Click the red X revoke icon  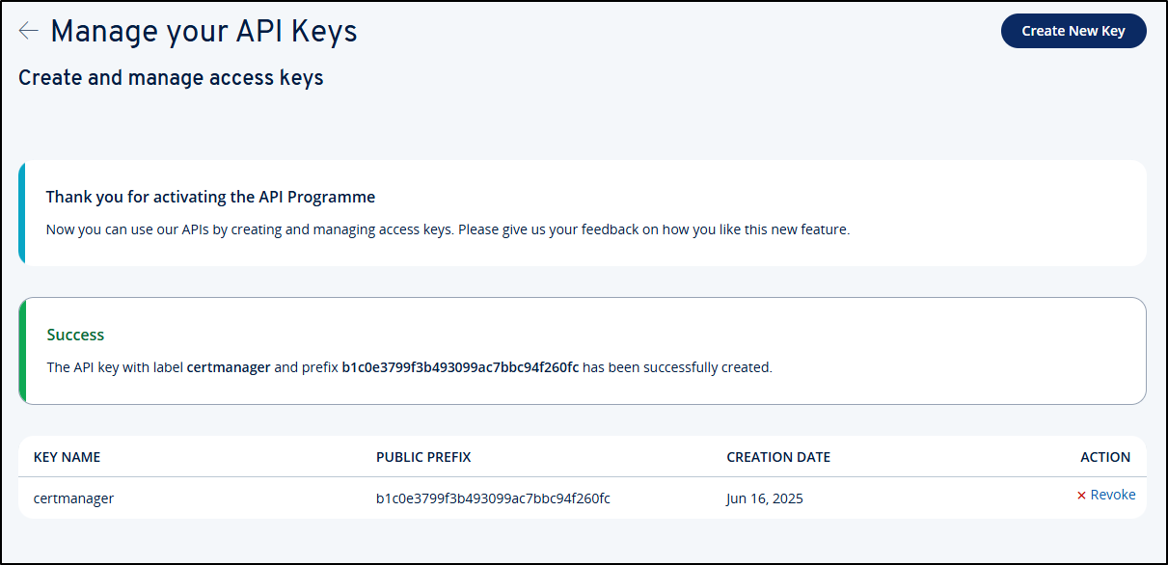[1081, 496]
